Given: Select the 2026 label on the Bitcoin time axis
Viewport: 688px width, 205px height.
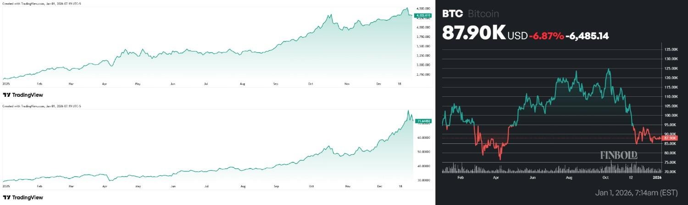Looking at the screenshot, I should pyautogui.click(x=657, y=177).
